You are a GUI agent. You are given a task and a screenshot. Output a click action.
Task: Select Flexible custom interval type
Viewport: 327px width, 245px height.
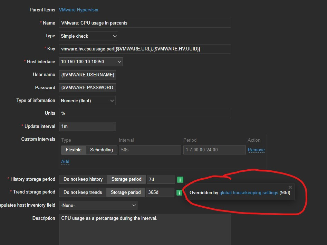74,150
